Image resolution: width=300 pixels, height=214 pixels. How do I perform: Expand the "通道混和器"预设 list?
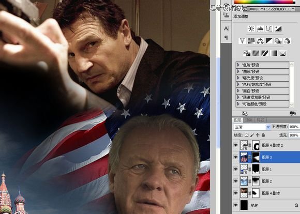tap(238, 97)
